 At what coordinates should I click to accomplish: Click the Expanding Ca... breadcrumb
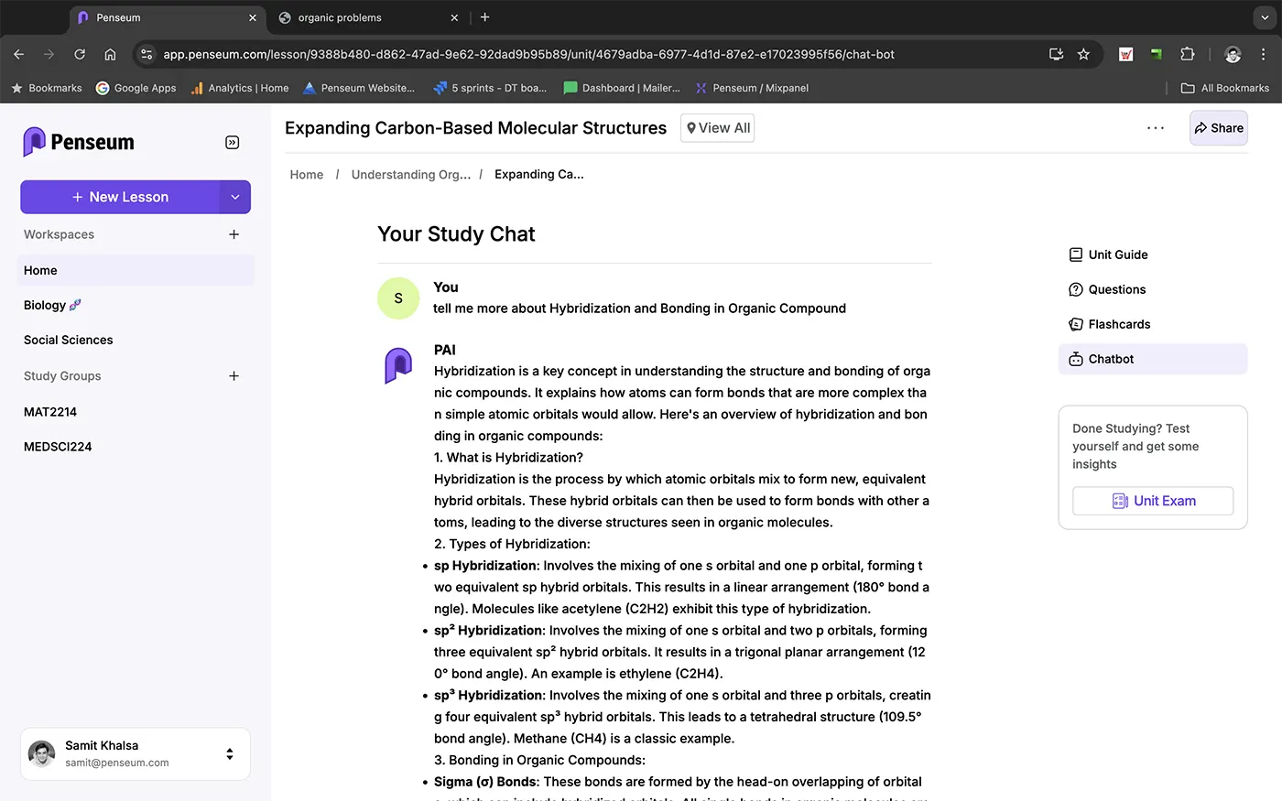pyautogui.click(x=538, y=175)
